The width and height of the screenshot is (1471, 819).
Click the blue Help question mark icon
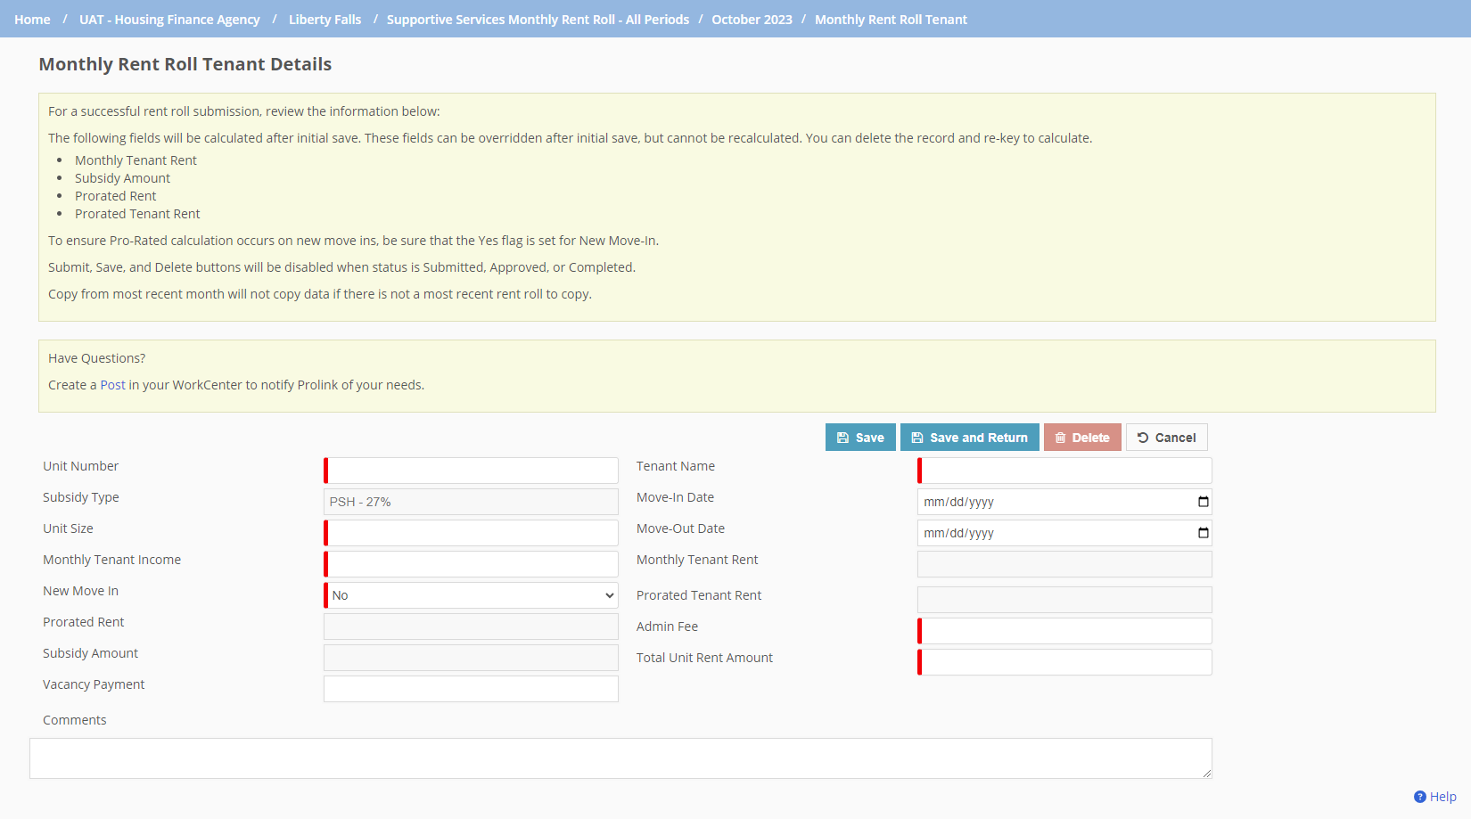[1420, 797]
